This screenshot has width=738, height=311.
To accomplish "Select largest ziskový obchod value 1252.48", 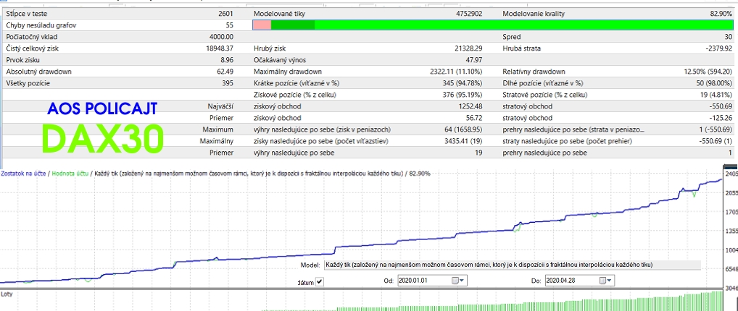I will click(x=470, y=106).
